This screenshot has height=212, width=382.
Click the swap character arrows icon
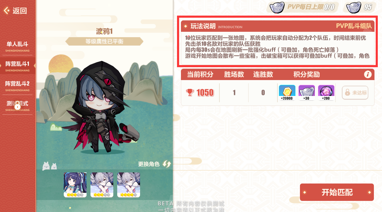[167, 164]
